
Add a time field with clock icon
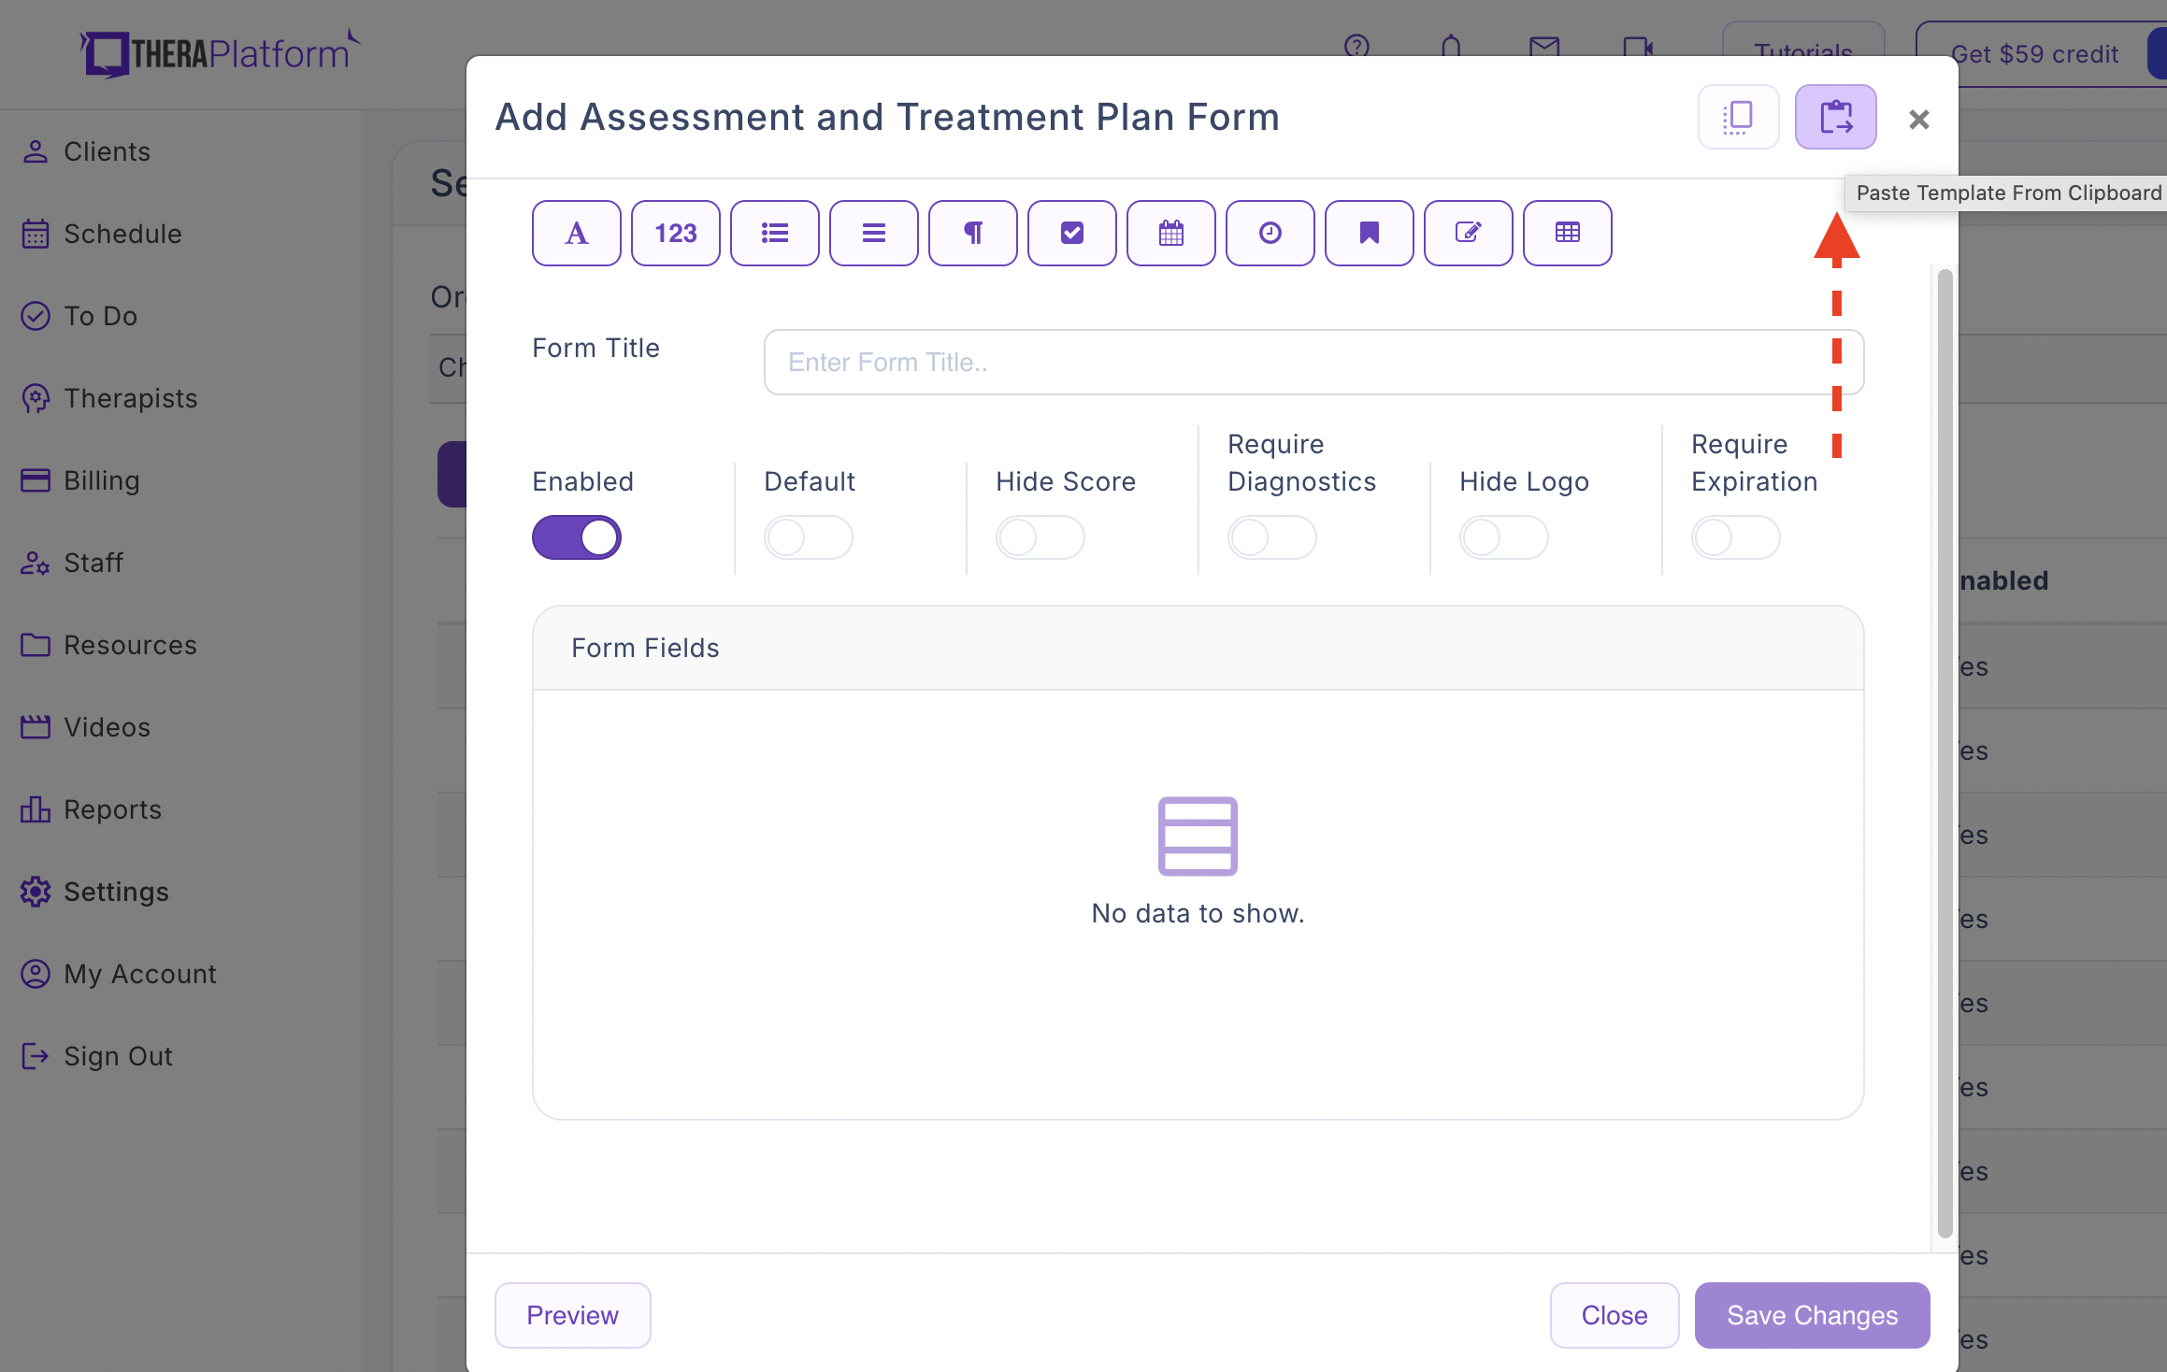click(1270, 233)
